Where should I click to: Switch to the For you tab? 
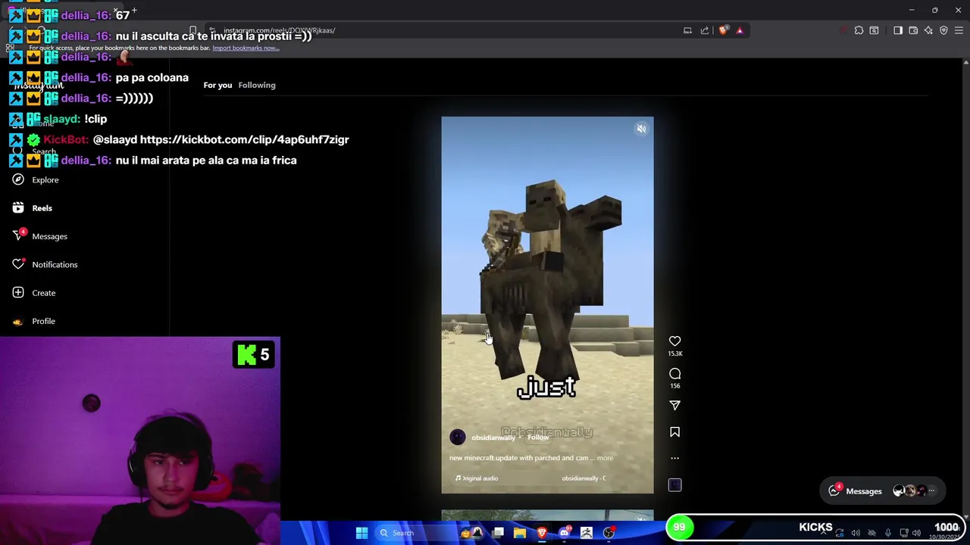click(217, 85)
